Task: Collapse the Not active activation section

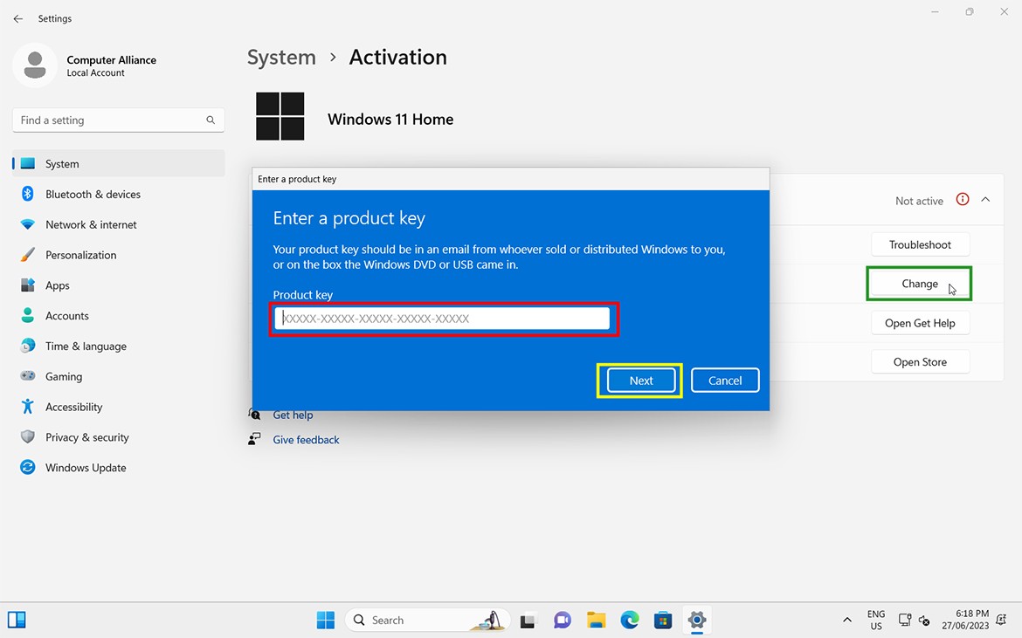Action: pyautogui.click(x=986, y=200)
